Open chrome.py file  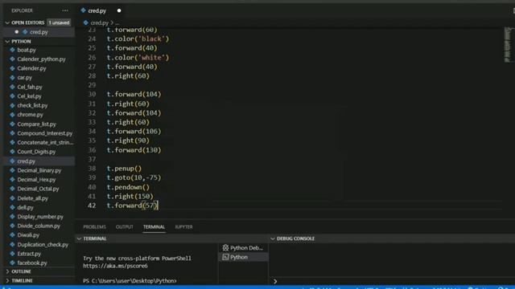pos(31,115)
